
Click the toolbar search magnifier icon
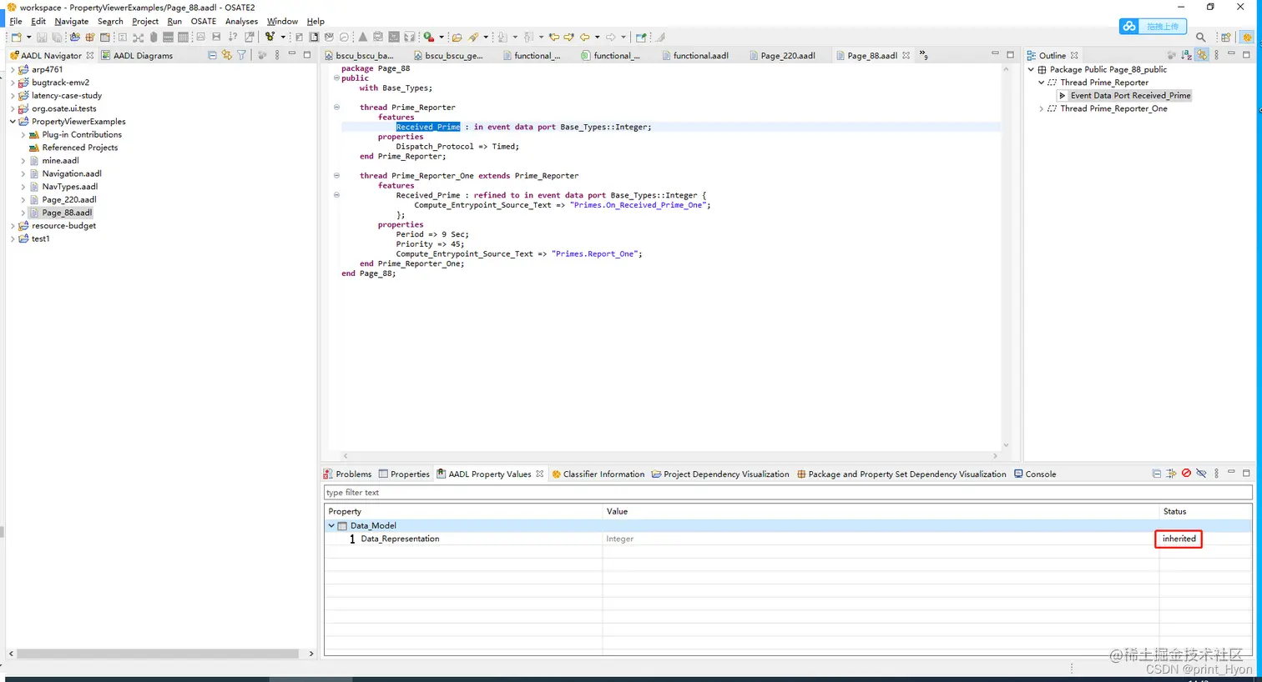[x=1200, y=38]
